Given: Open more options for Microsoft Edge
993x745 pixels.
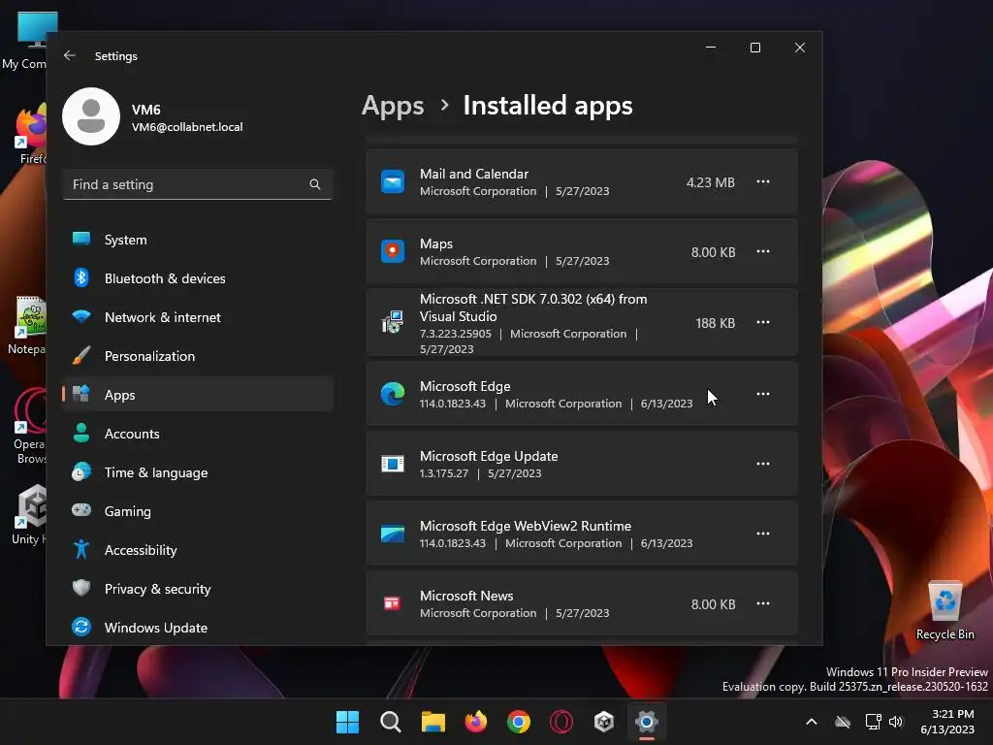Looking at the screenshot, I should coord(763,394).
